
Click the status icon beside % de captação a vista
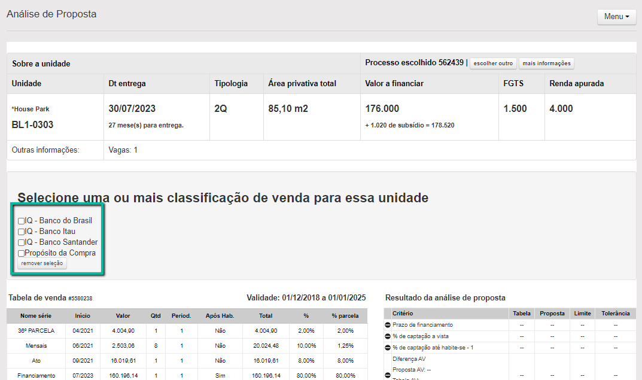tap(388, 336)
